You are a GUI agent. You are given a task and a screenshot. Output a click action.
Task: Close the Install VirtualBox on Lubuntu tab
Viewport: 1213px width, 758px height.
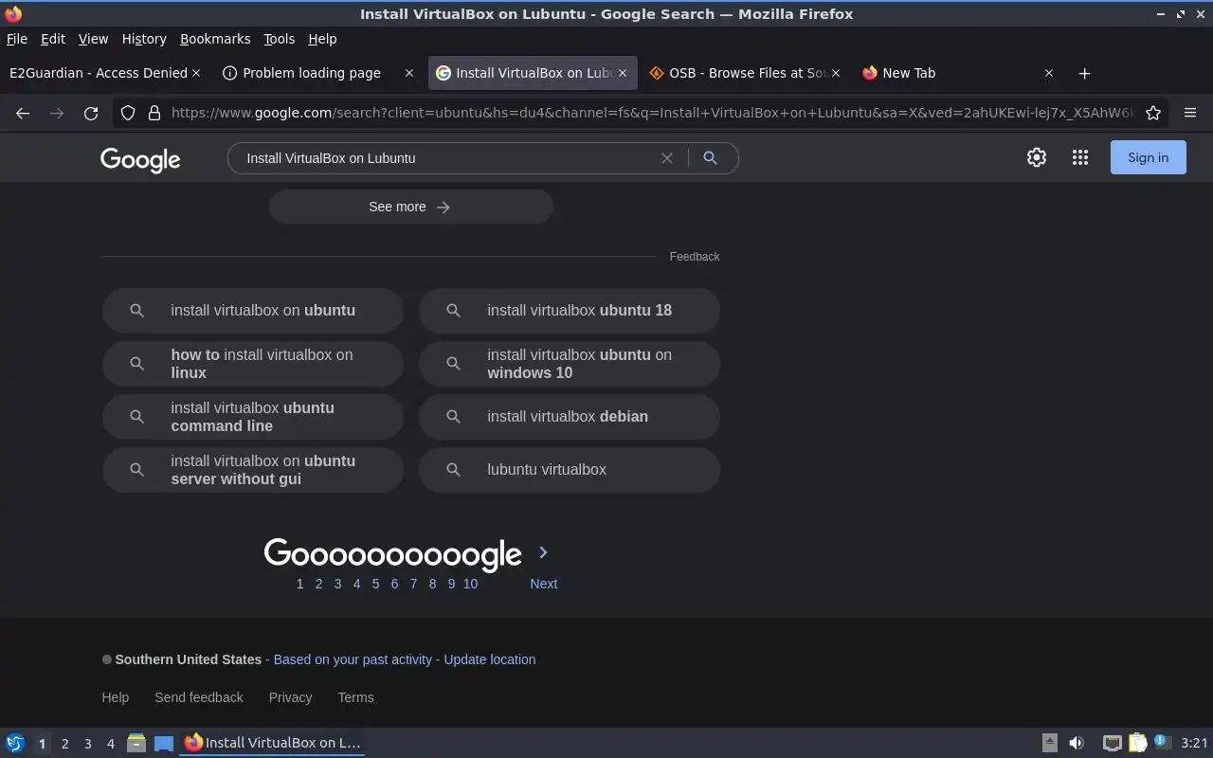(x=623, y=73)
